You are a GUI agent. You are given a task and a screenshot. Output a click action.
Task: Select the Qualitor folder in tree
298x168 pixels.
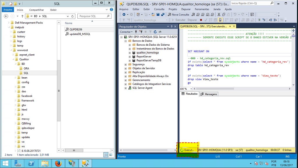click(24, 59)
